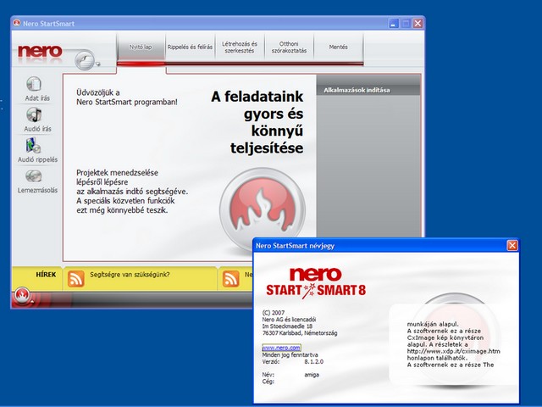Viewport: 542px width, 407px height.
Task: Open the second RSS feed icon in news bar
Action: (231, 279)
